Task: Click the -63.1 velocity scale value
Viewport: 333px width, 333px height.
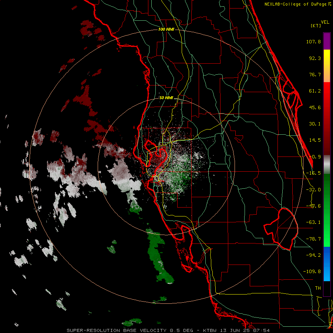Action: pos(313,222)
